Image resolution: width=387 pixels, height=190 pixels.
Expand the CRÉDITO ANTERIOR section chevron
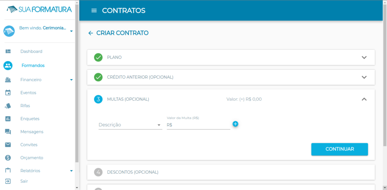tap(364, 77)
